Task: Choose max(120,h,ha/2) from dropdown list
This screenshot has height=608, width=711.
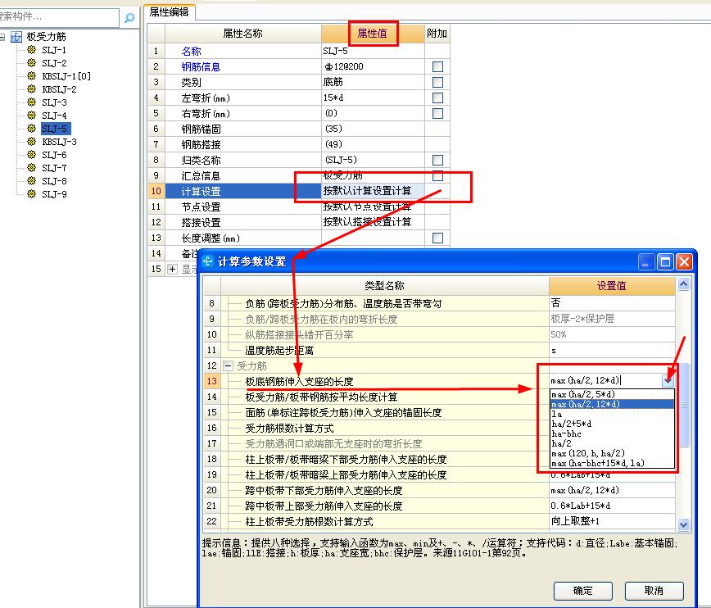Action: coord(612,453)
